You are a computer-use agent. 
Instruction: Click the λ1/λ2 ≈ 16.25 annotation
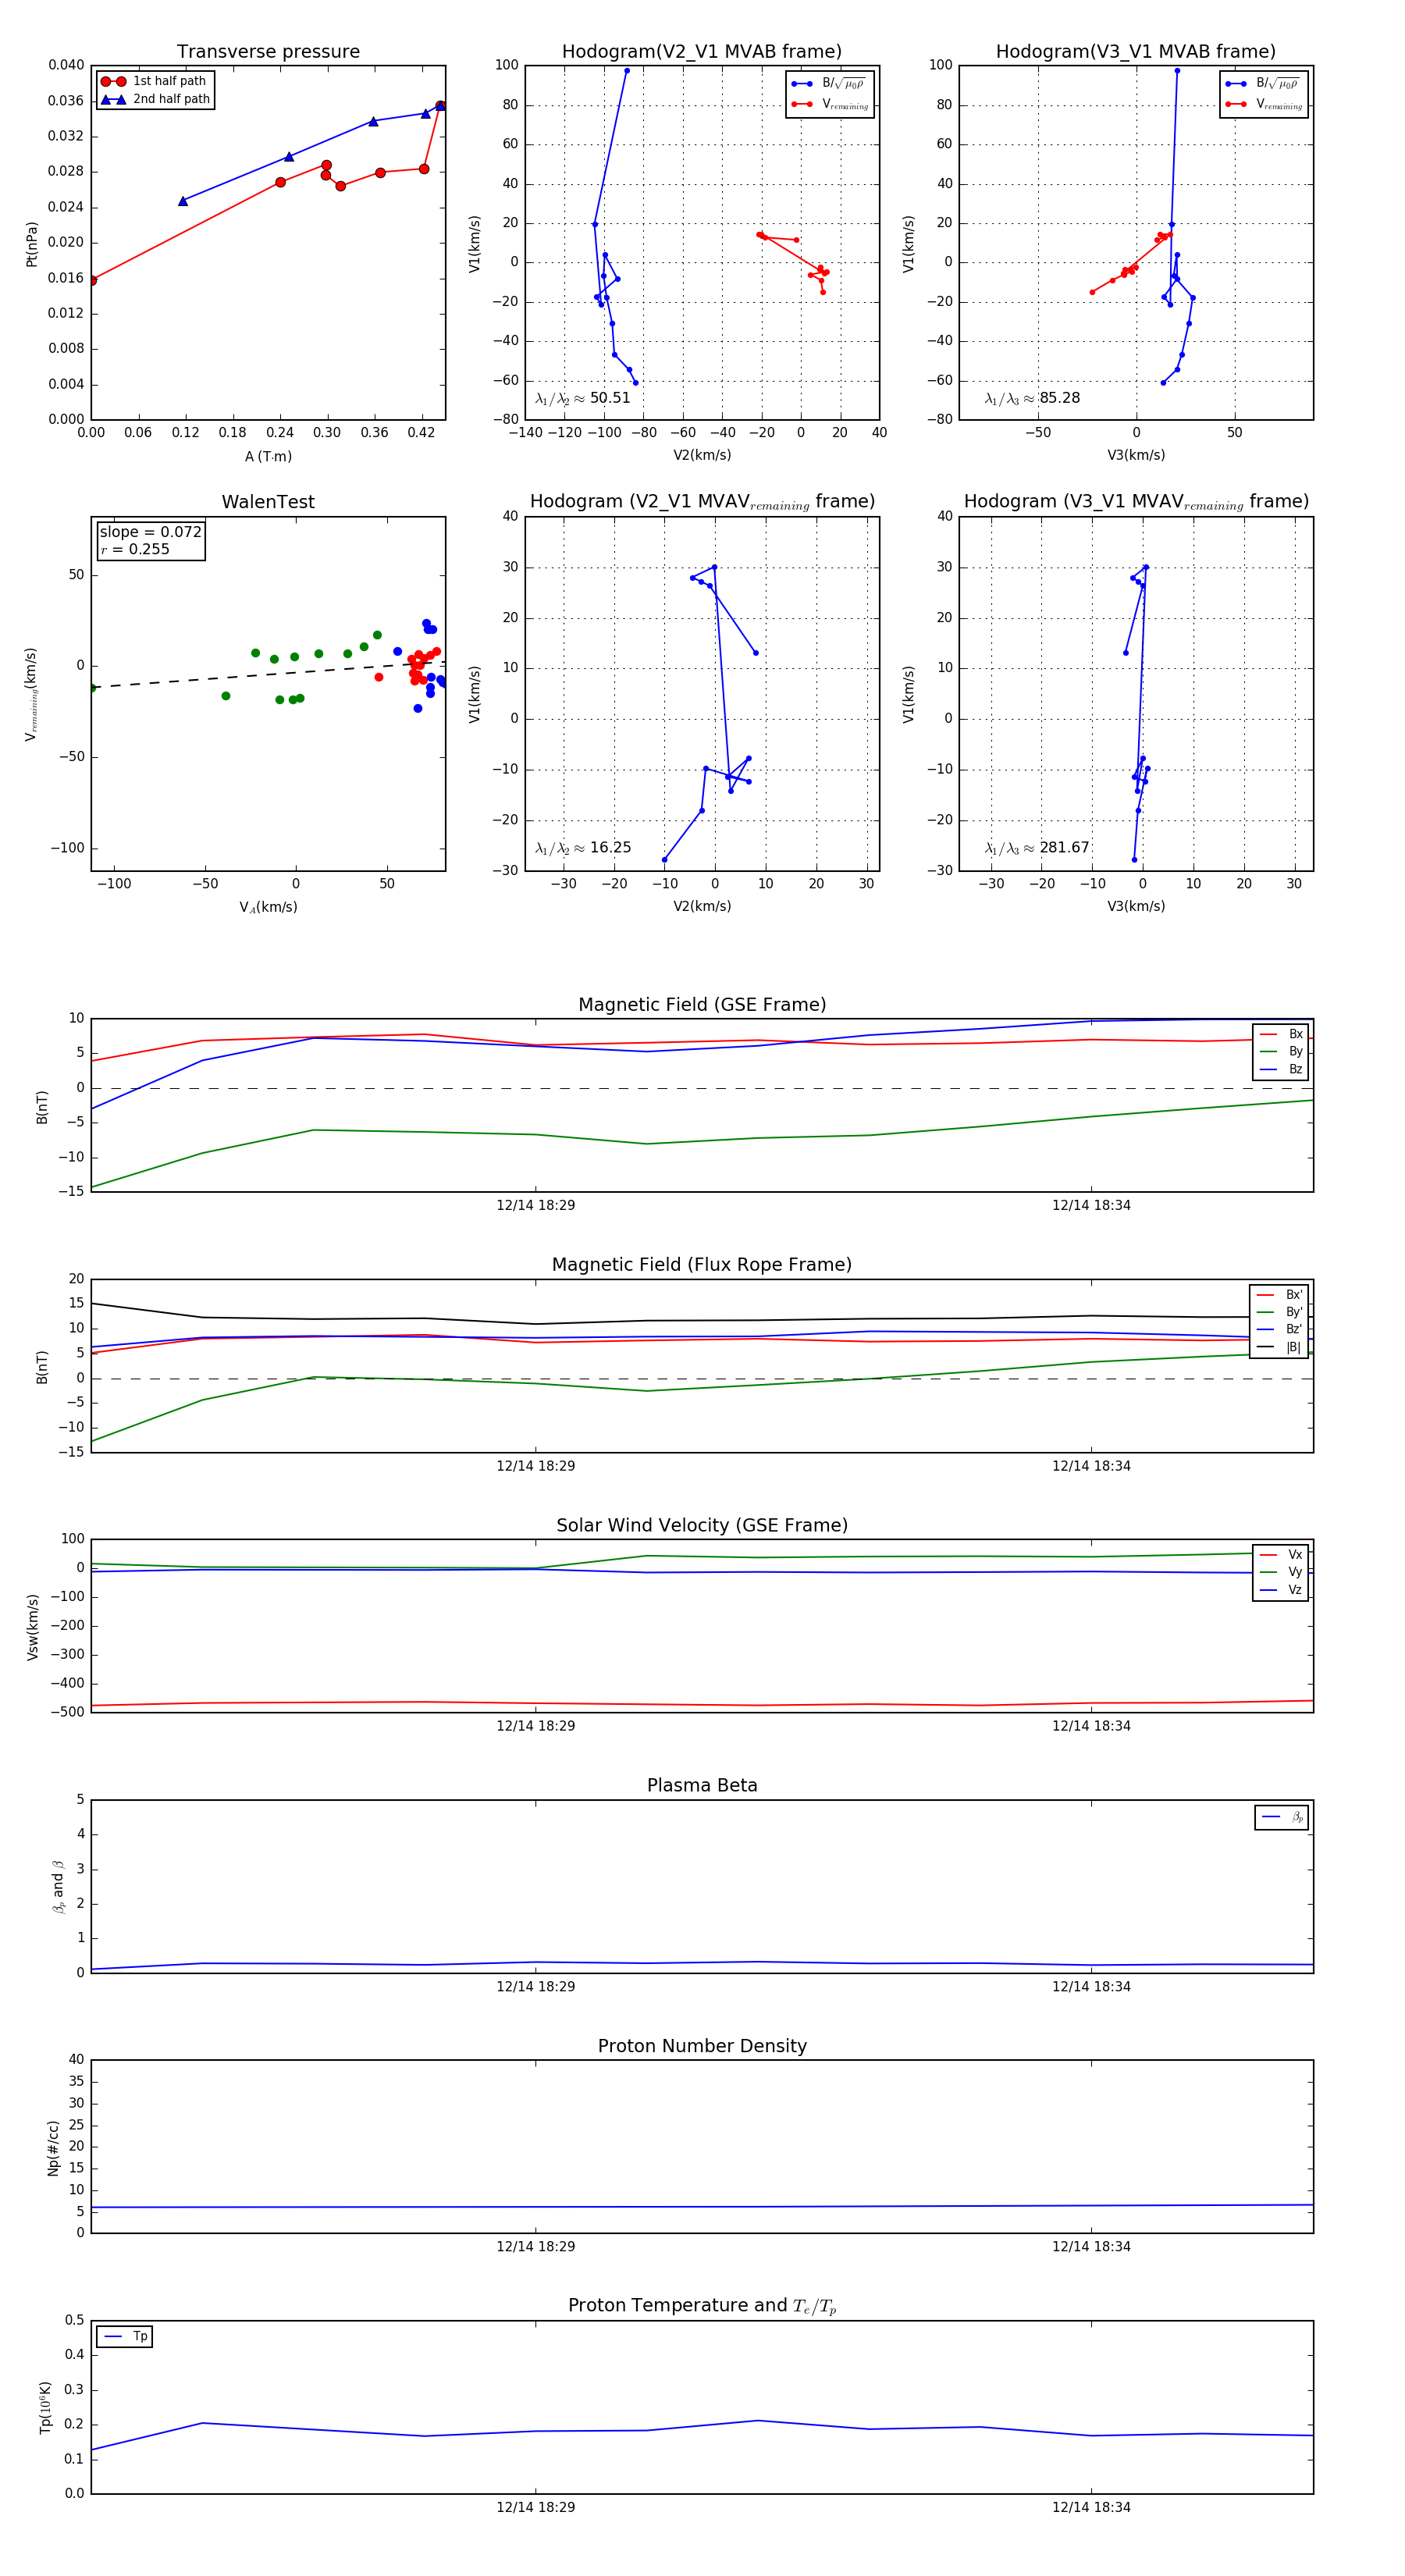(583, 848)
